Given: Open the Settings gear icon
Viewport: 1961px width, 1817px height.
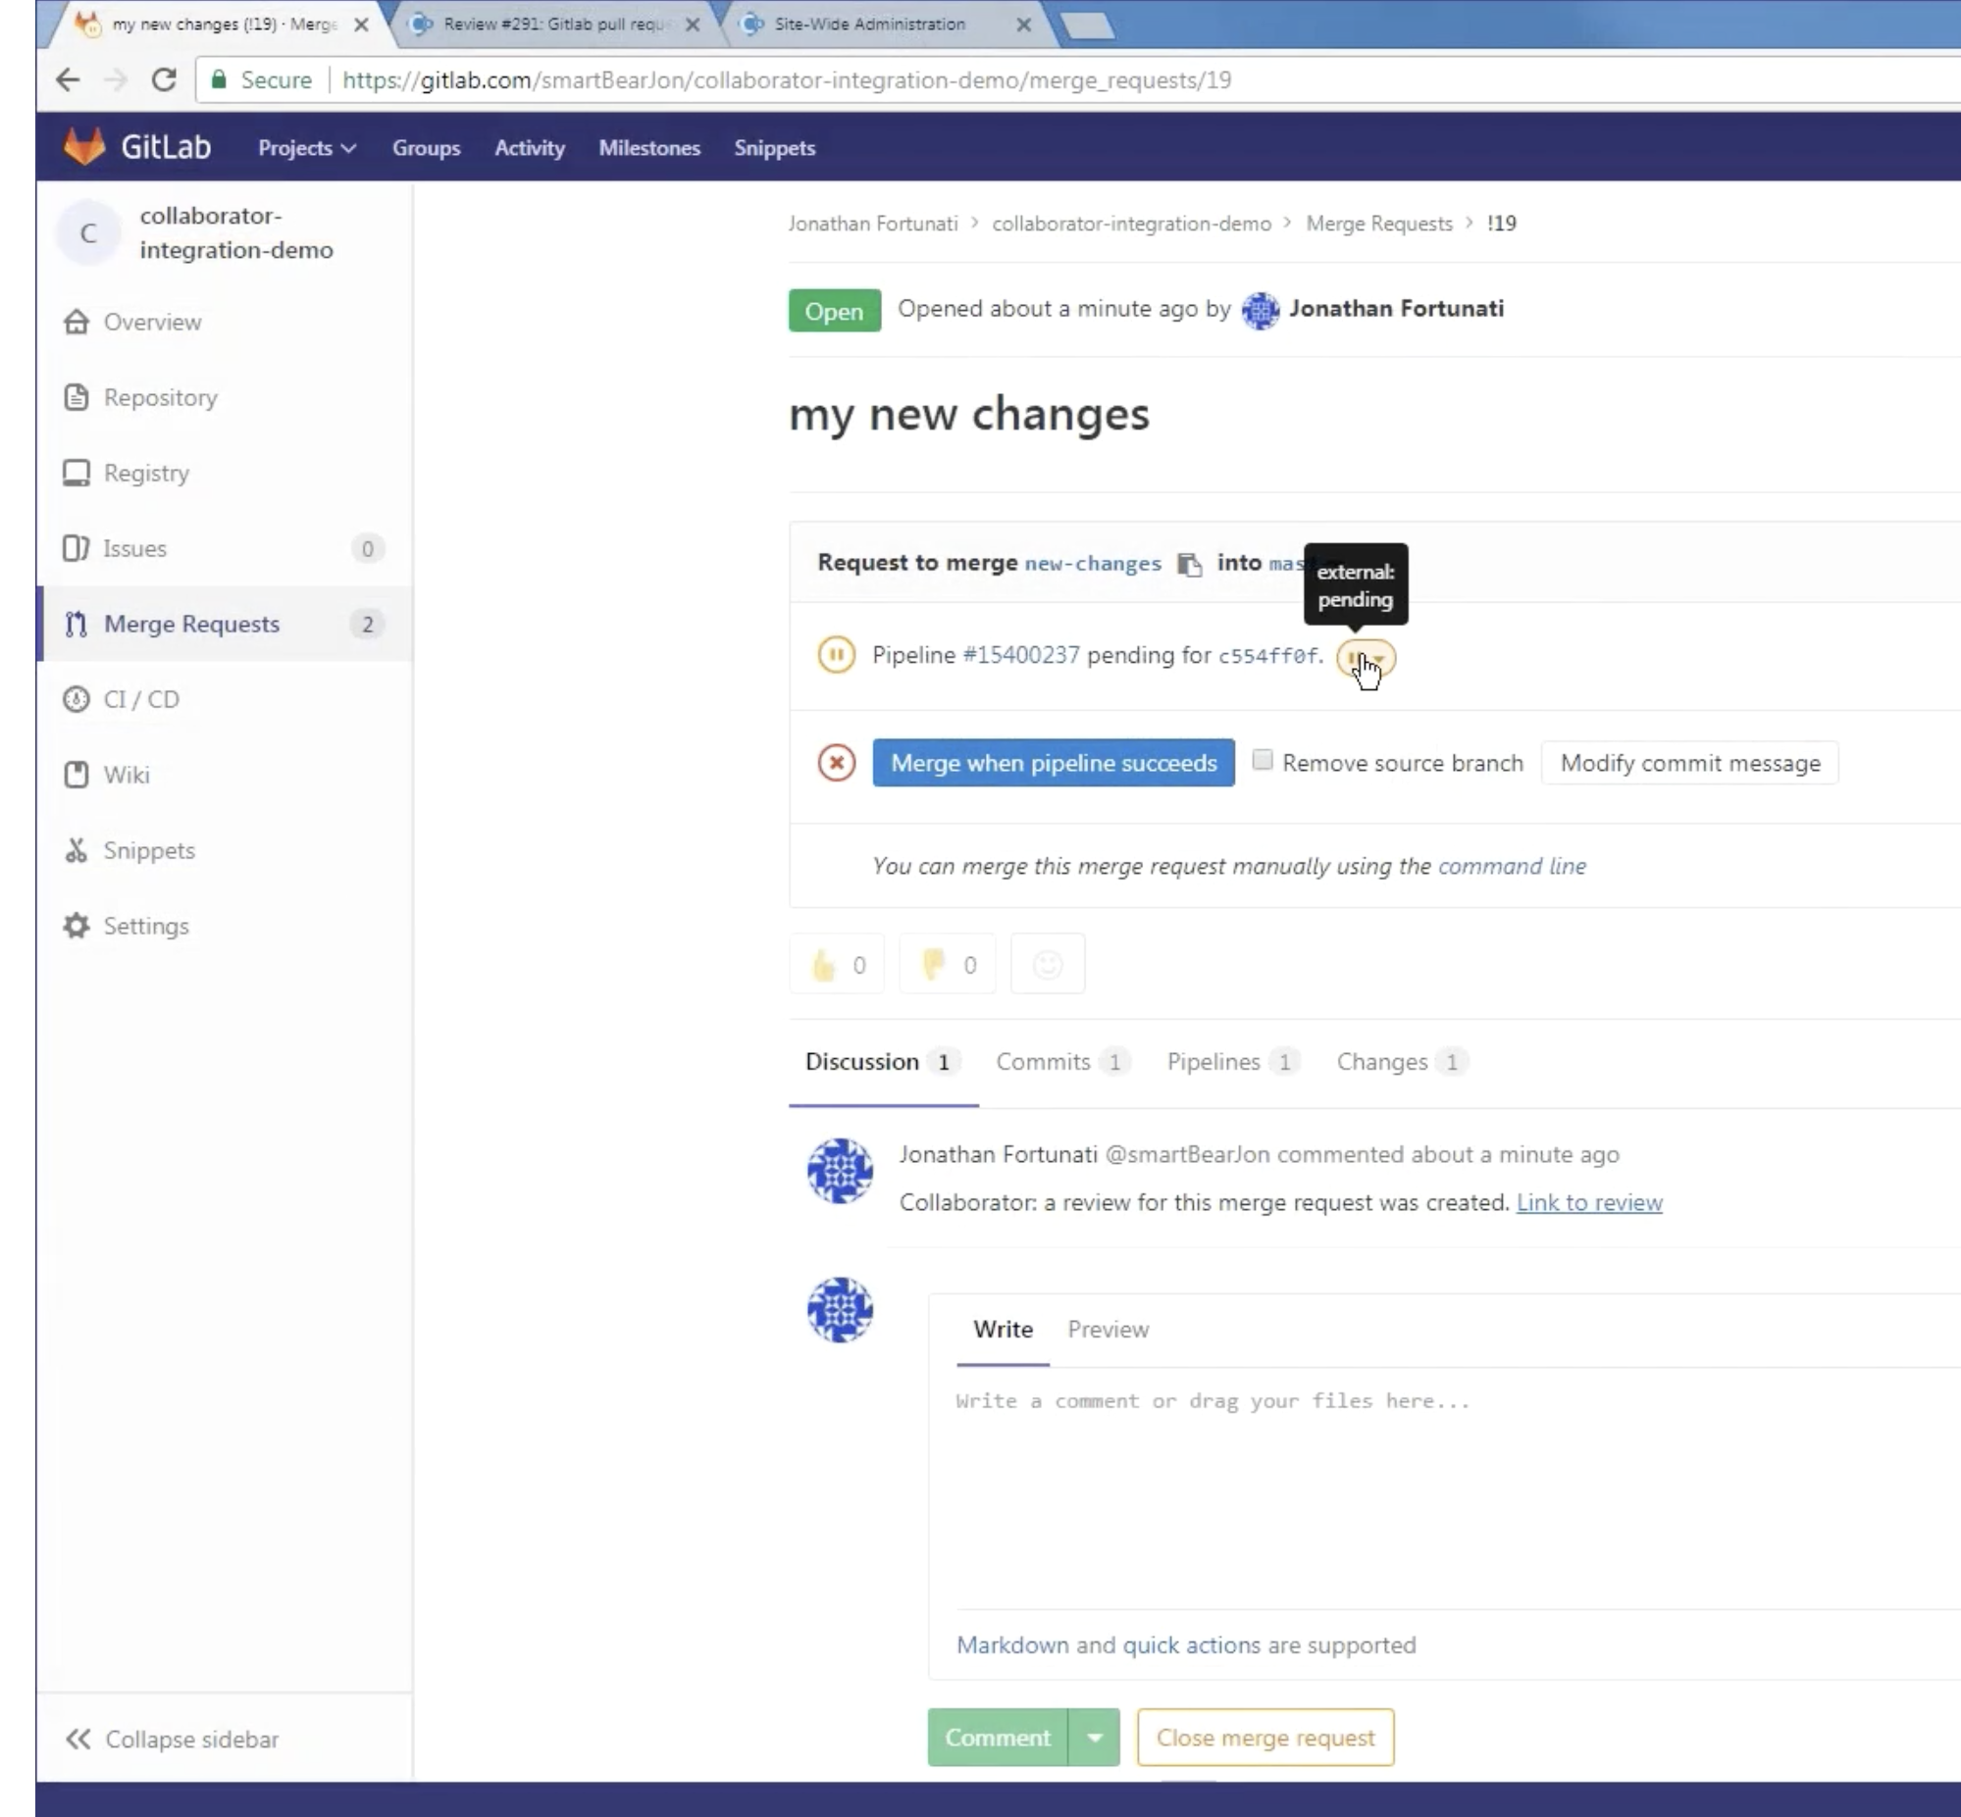Looking at the screenshot, I should point(77,927).
